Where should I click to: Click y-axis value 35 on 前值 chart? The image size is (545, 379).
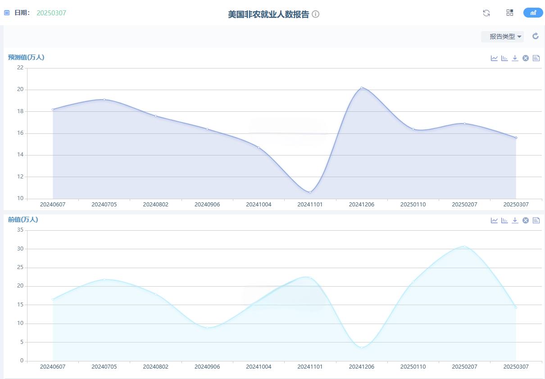point(20,230)
